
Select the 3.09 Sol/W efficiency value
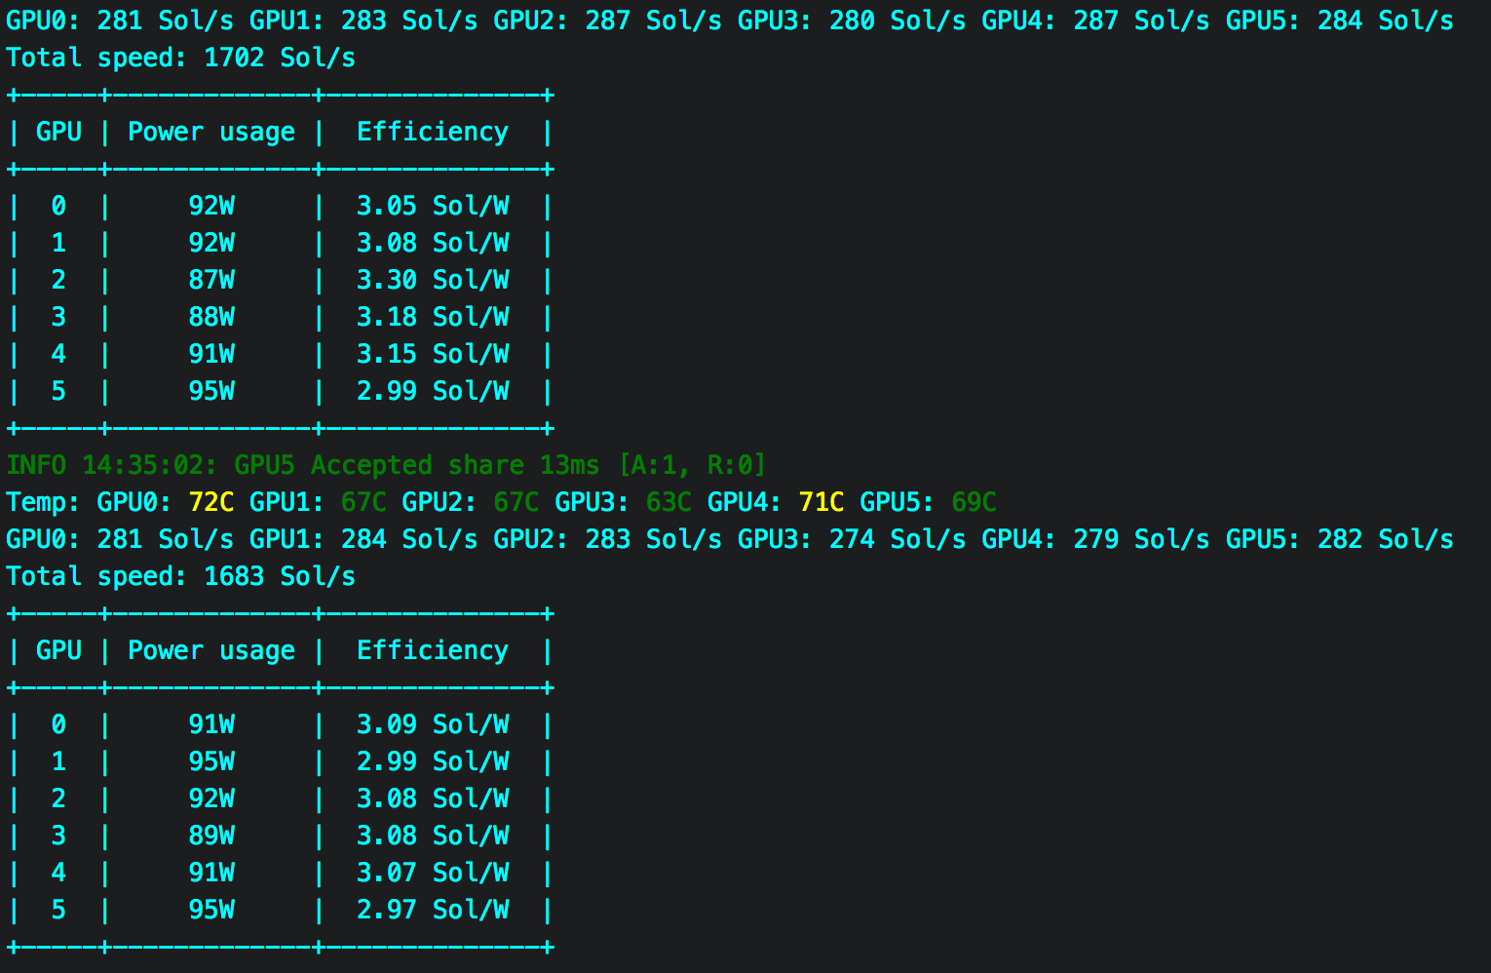tap(433, 724)
